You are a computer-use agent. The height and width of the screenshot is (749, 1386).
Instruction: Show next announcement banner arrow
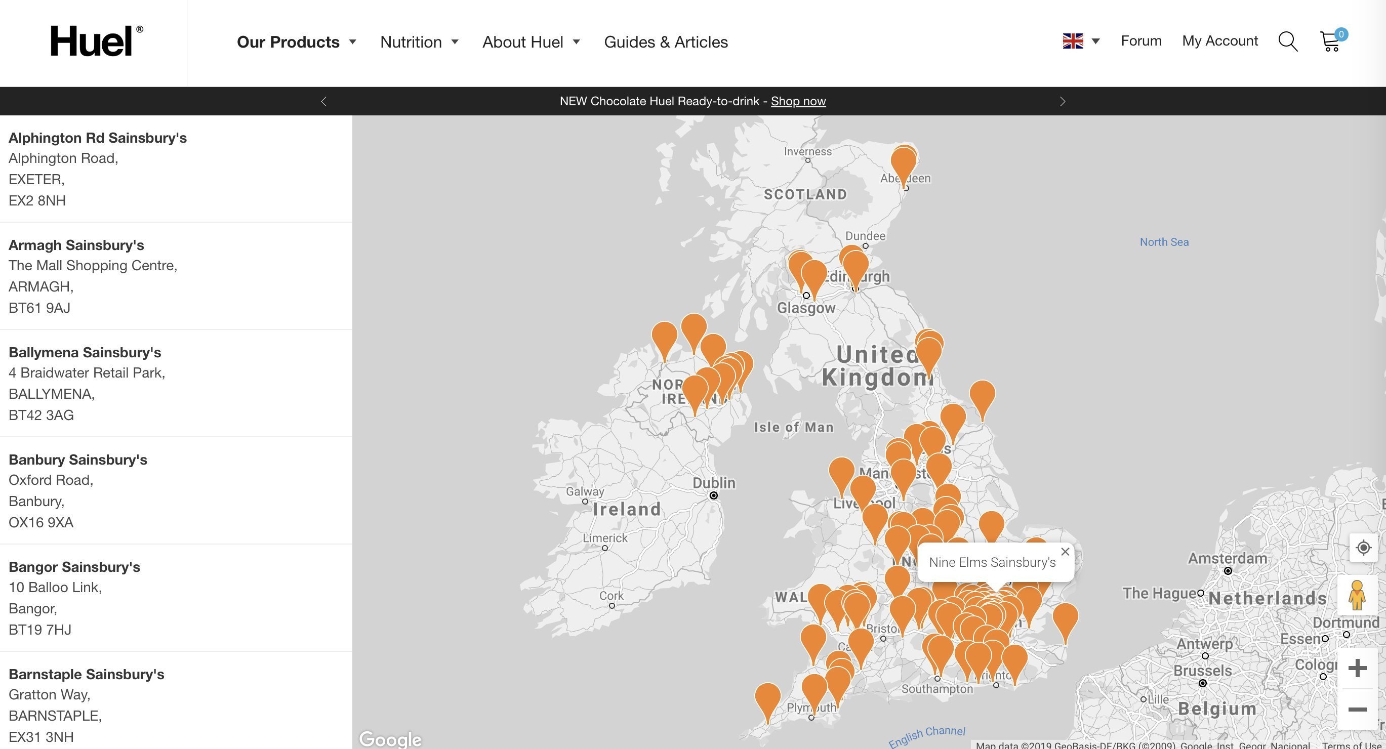pyautogui.click(x=1062, y=101)
